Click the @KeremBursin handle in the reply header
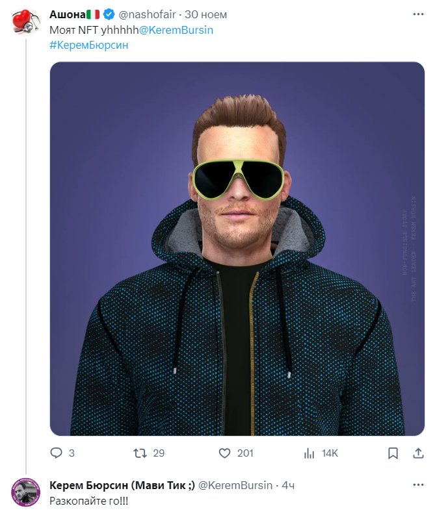This screenshot has width=435, height=517. (234, 485)
